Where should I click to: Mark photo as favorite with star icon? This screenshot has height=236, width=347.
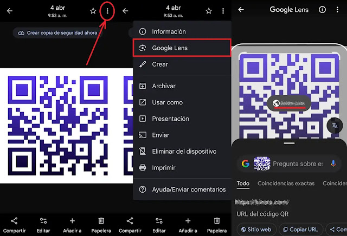coord(93,11)
